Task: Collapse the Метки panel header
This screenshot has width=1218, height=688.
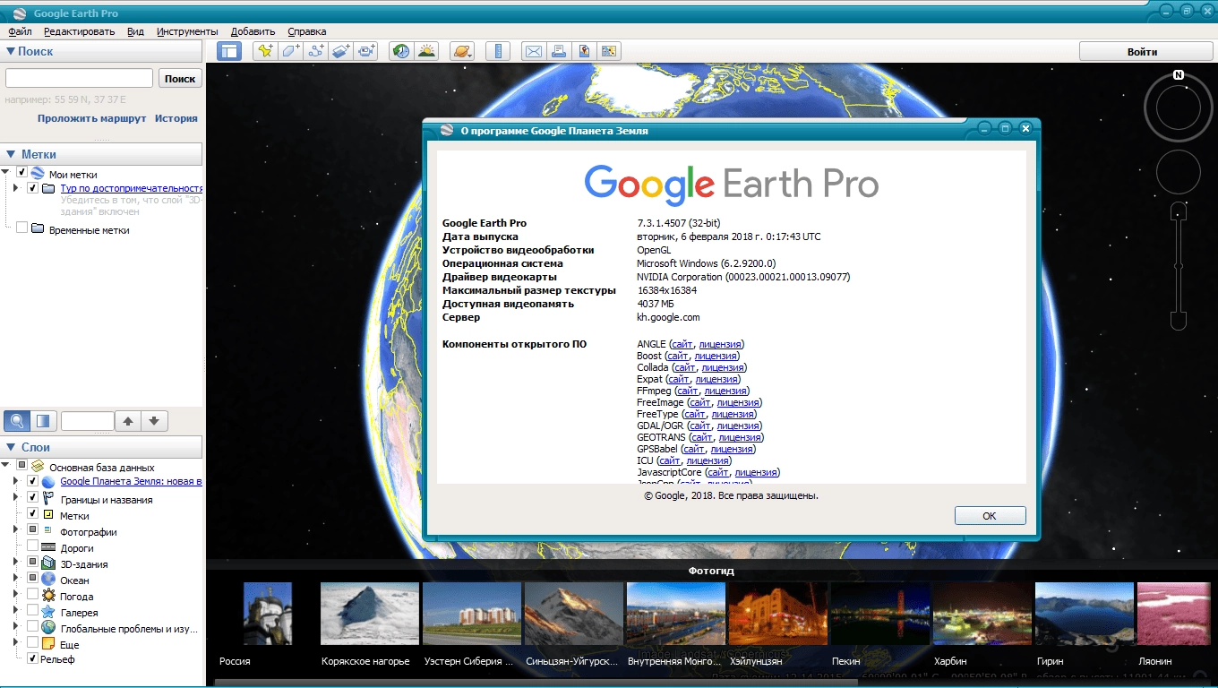Action: tap(102, 154)
